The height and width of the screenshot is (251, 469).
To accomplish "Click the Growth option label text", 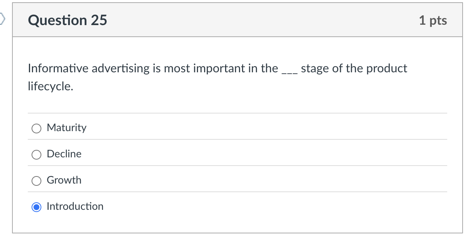I will click(x=64, y=180).
